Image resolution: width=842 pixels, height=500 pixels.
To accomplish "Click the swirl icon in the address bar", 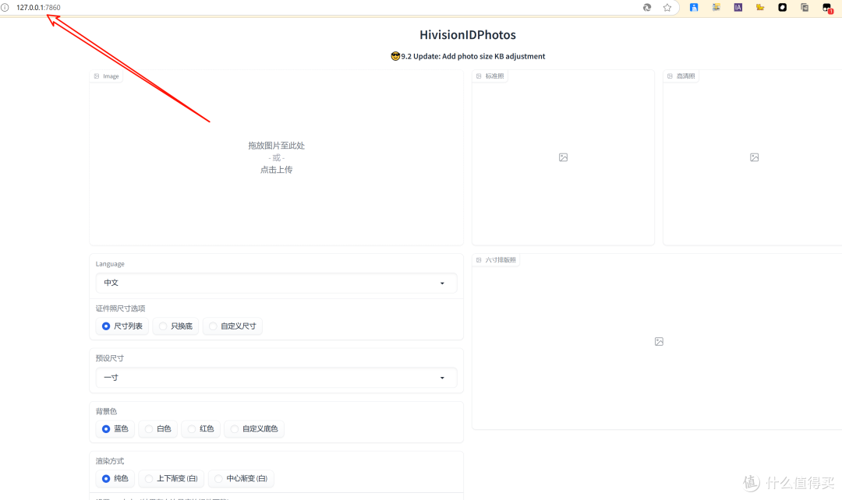I will 647,8.
